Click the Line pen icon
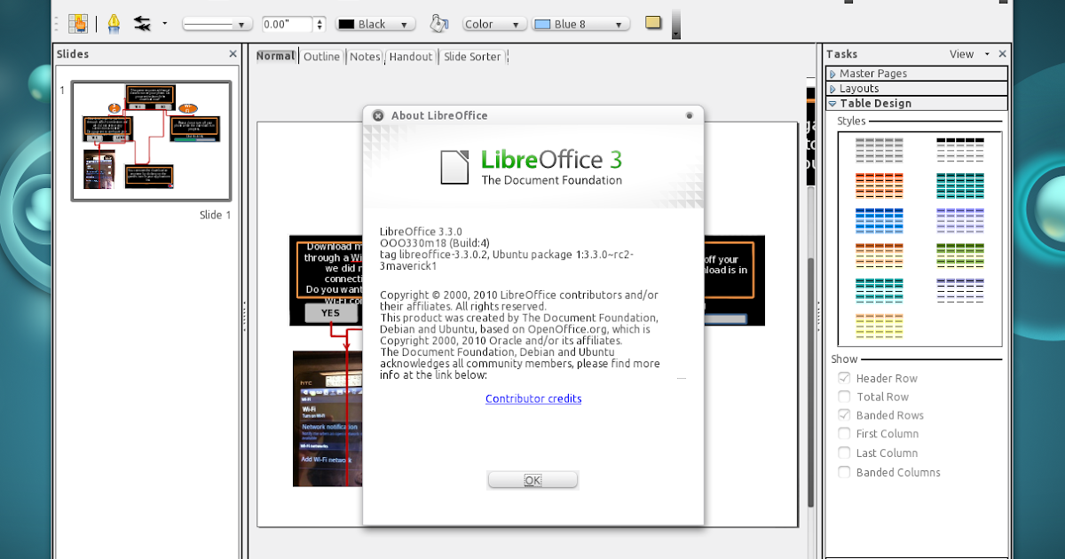Screen dimensions: 1065x559 click(114, 24)
